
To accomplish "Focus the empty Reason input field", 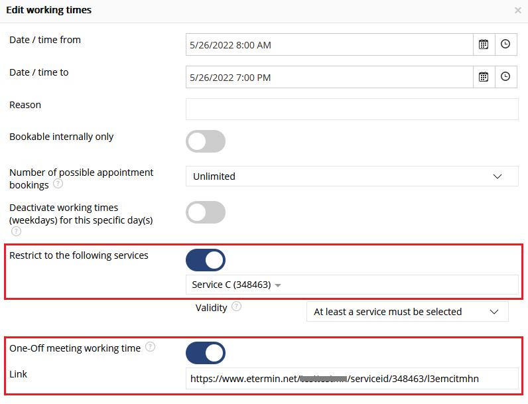I will (352, 109).
